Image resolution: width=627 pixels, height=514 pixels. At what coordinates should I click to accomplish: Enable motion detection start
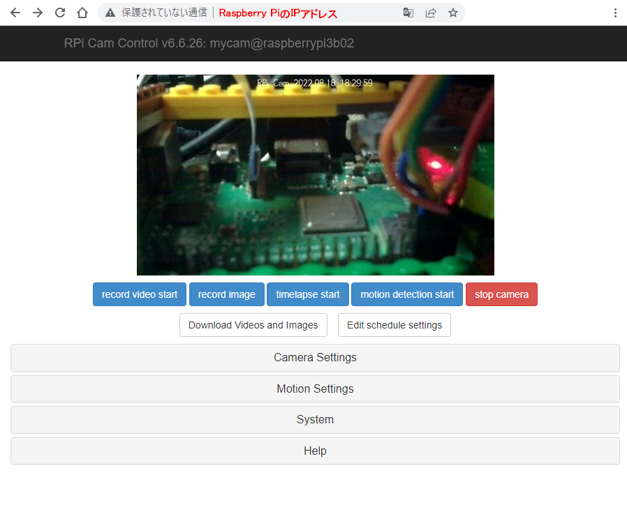[x=407, y=294]
